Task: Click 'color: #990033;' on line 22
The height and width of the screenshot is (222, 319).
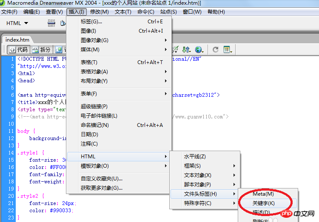Action: pyautogui.click(x=51, y=211)
